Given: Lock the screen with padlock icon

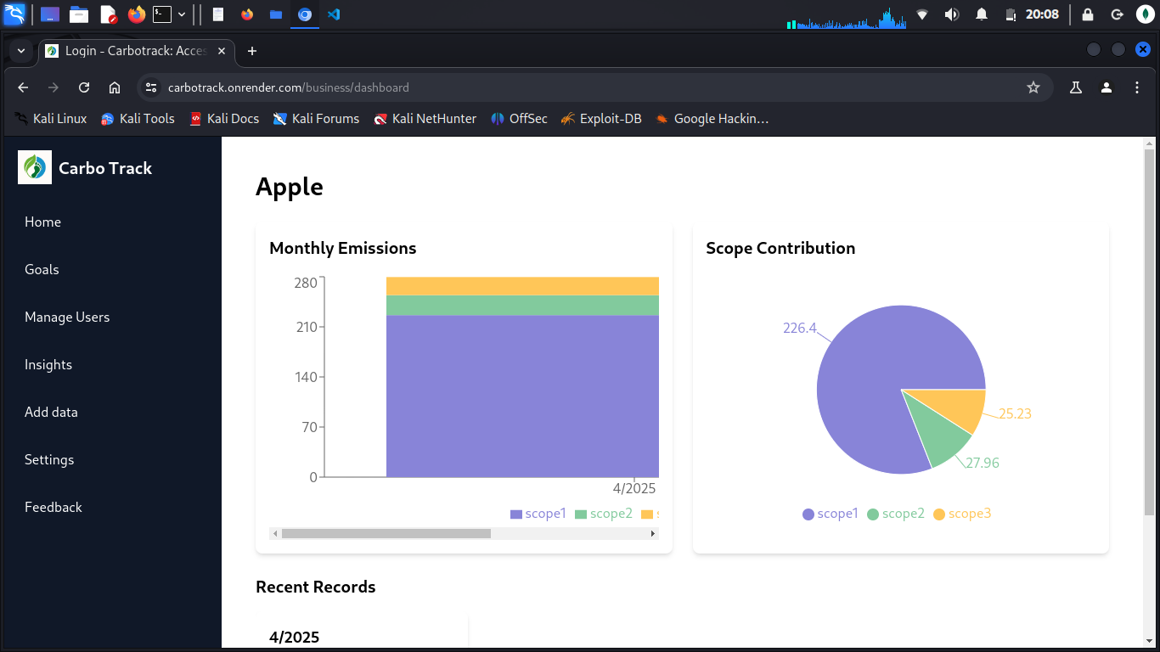Looking at the screenshot, I should click(1088, 14).
